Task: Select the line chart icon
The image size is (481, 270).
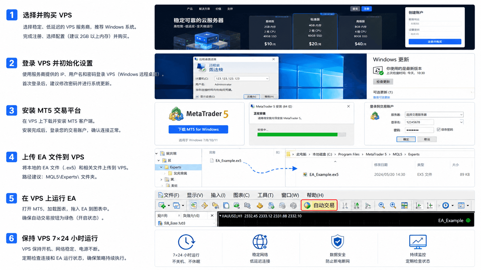Action: [x=368, y=205]
